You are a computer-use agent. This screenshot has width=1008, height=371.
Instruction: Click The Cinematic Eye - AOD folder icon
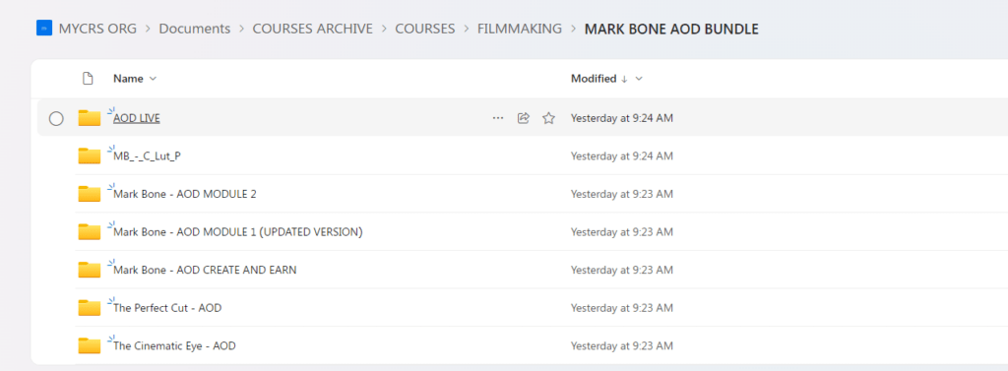90,346
